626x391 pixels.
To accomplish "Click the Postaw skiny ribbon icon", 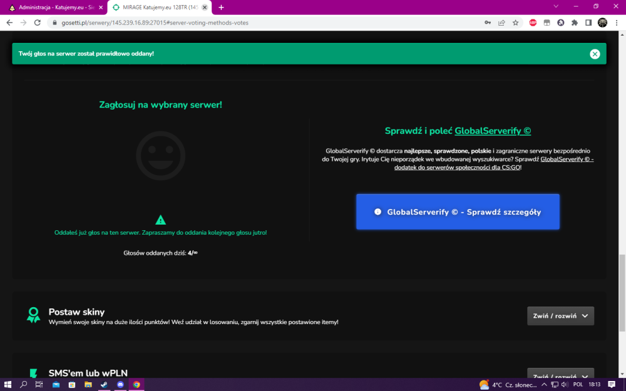I will click(34, 315).
